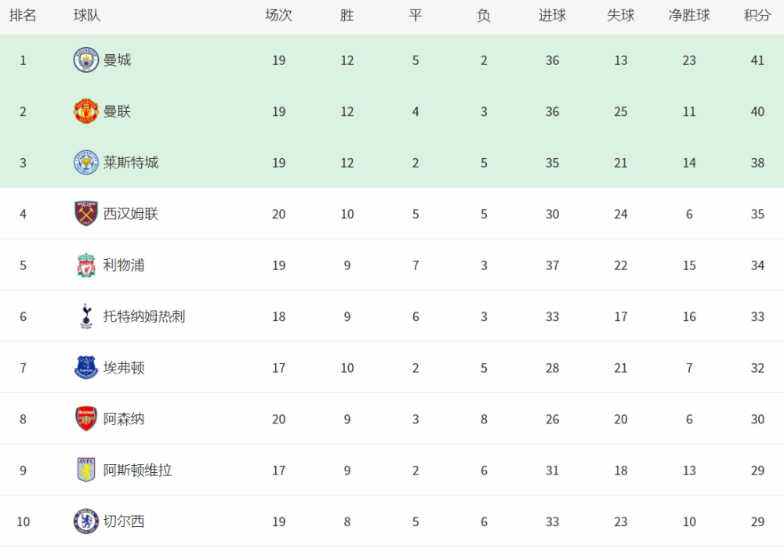
Task: Click the Everton blue shield crest
Action: [x=86, y=368]
